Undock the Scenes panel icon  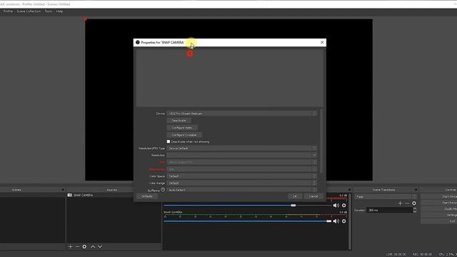pos(63,190)
